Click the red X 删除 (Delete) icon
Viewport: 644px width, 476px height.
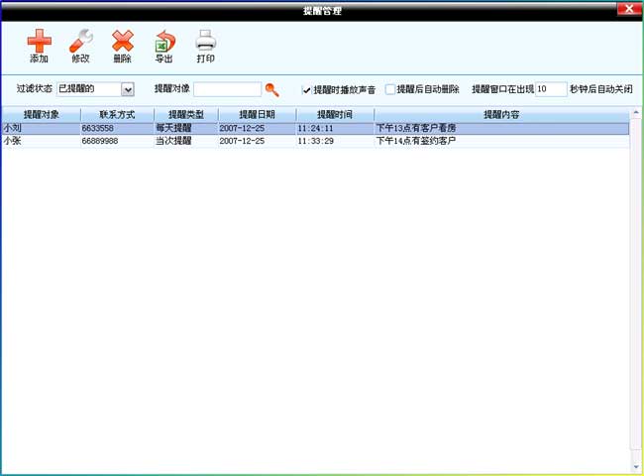[x=122, y=43]
